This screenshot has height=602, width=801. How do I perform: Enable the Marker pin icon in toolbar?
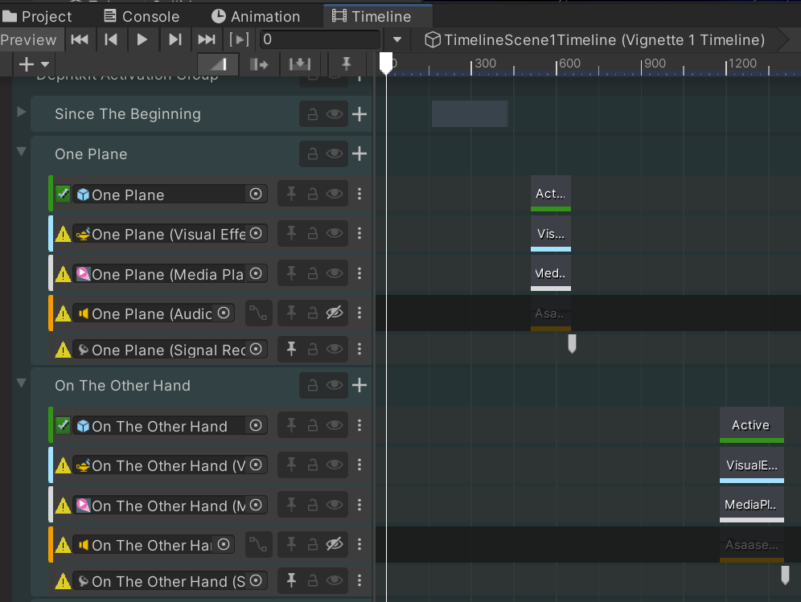346,64
